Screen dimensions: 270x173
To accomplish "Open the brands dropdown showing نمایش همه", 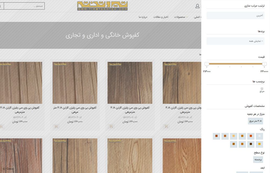I will tap(235, 41).
